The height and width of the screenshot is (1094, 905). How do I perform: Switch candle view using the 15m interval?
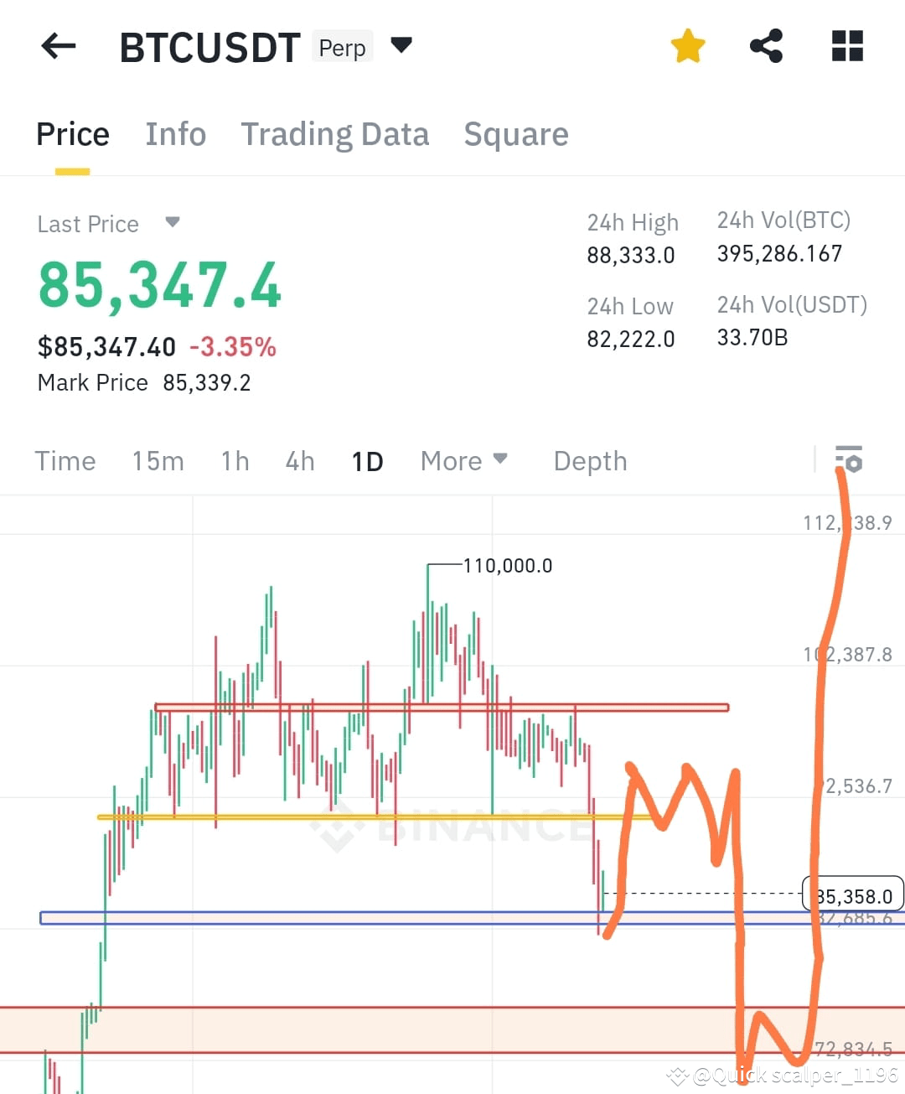(158, 460)
